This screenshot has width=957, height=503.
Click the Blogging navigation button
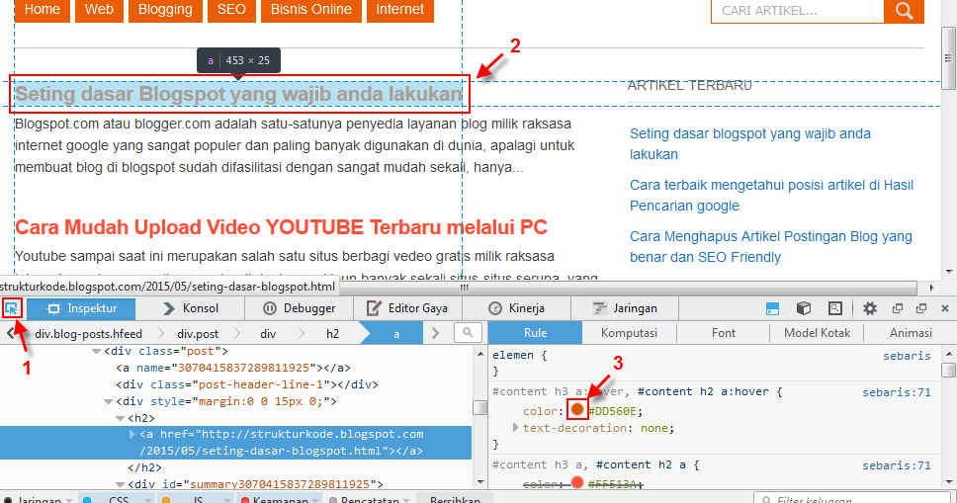[x=165, y=11]
